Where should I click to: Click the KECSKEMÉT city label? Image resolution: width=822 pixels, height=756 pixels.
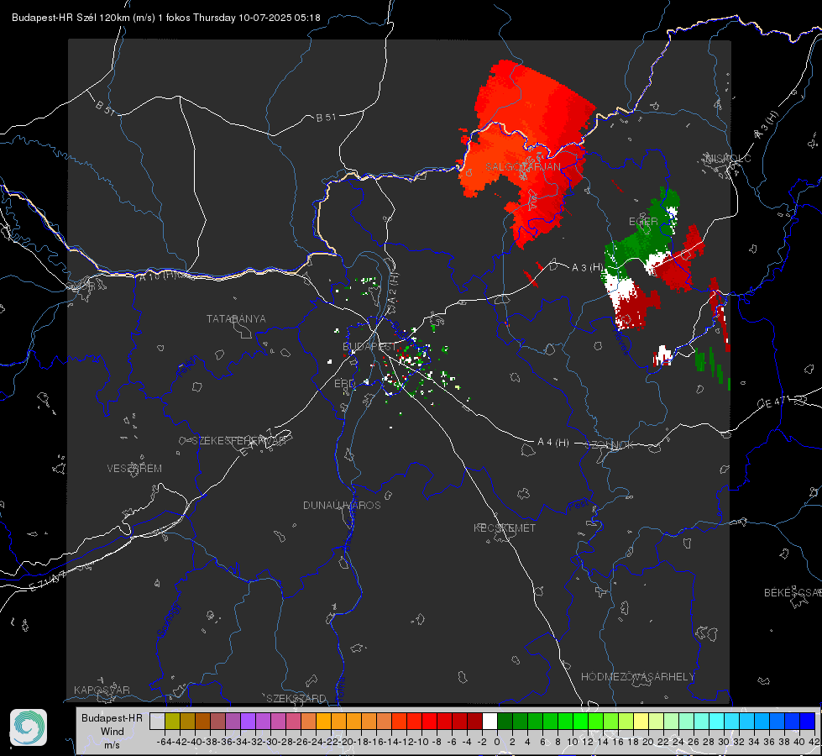tap(505, 528)
